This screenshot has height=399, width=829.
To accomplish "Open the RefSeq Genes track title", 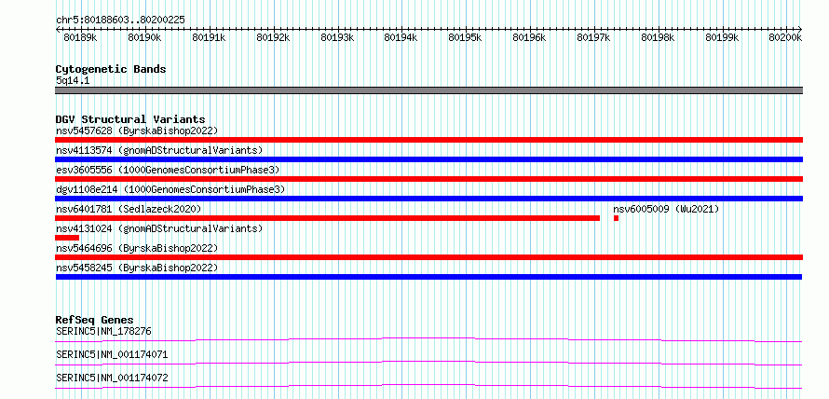I will pyautogui.click(x=95, y=320).
